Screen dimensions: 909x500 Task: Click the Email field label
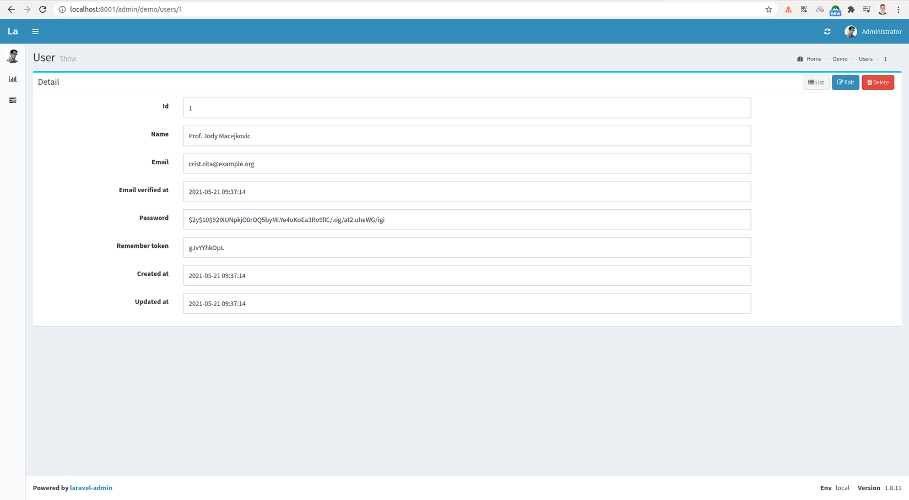click(160, 162)
